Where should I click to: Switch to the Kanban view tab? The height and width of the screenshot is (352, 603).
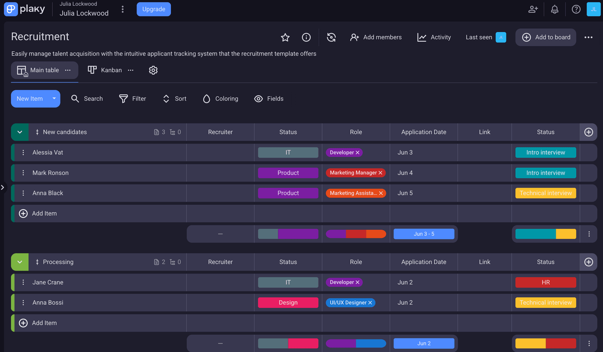tap(105, 70)
